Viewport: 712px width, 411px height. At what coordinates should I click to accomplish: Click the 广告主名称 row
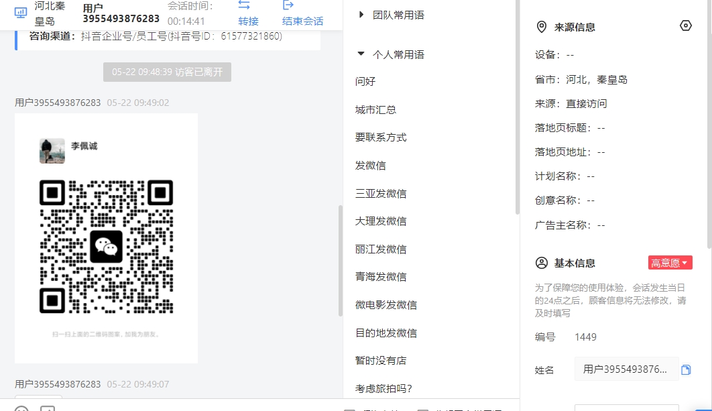pyautogui.click(x=570, y=225)
